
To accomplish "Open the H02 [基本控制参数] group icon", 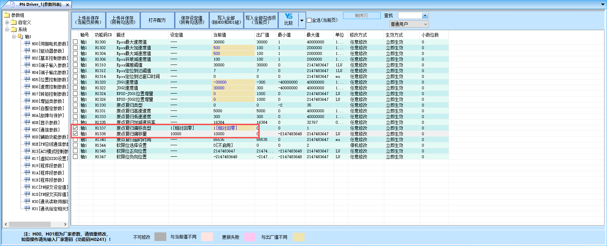I will [27, 58].
